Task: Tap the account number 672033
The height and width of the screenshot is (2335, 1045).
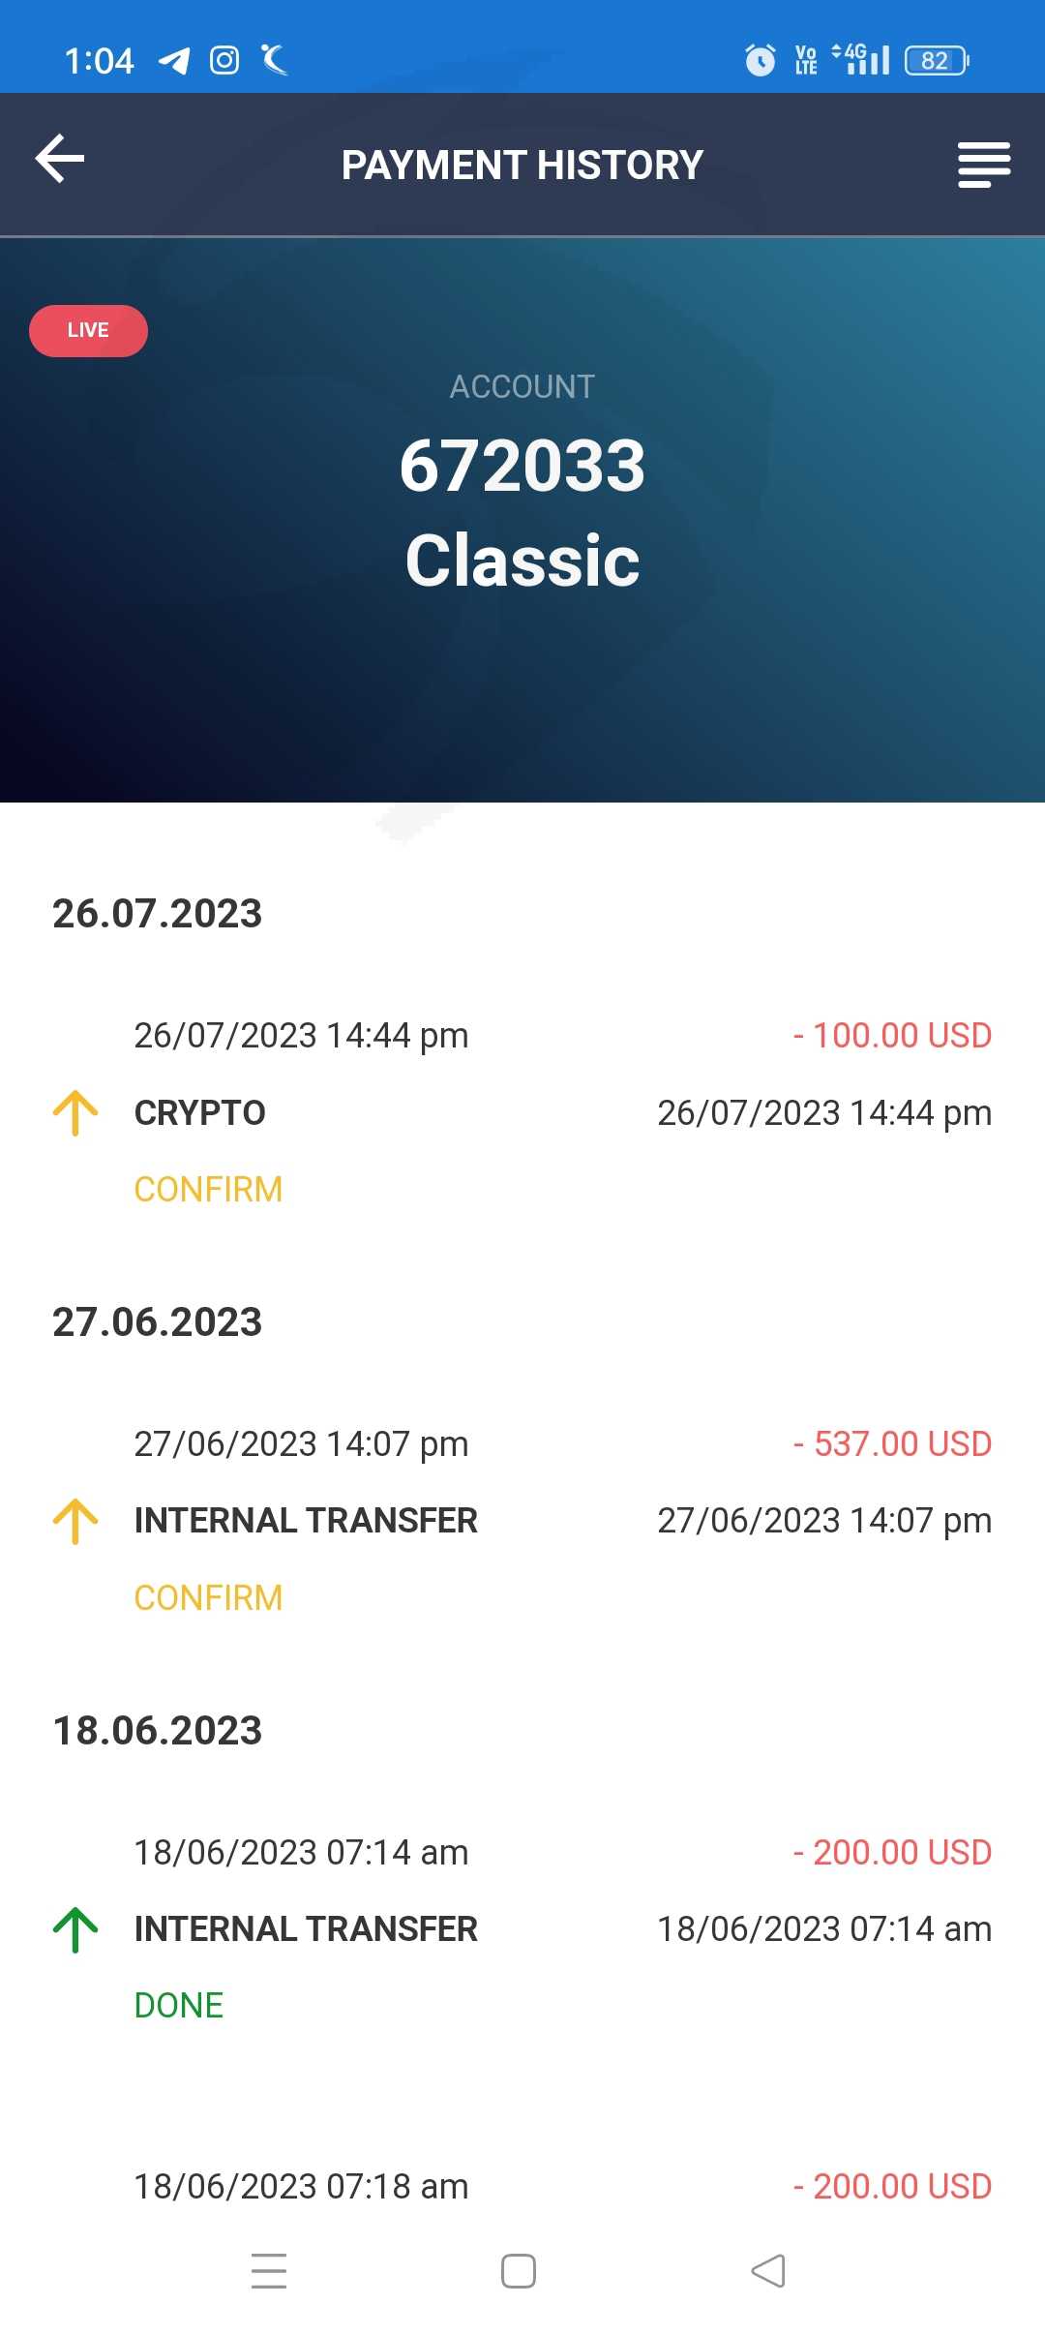Action: pos(522,466)
